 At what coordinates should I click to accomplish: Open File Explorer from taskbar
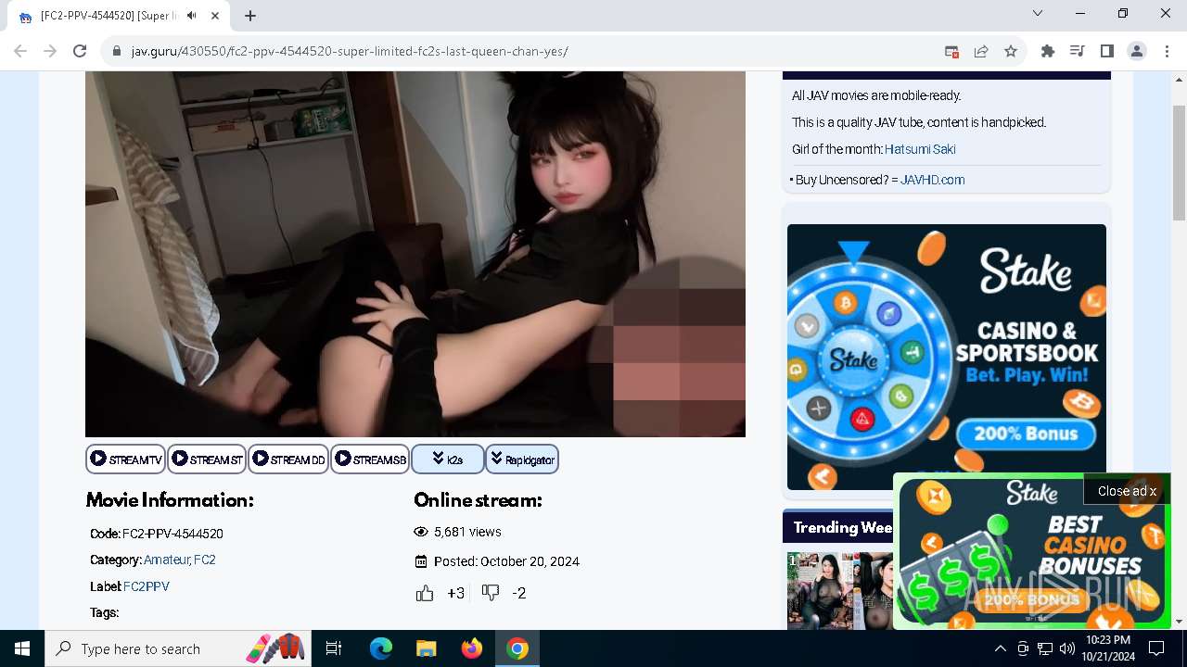(427, 648)
